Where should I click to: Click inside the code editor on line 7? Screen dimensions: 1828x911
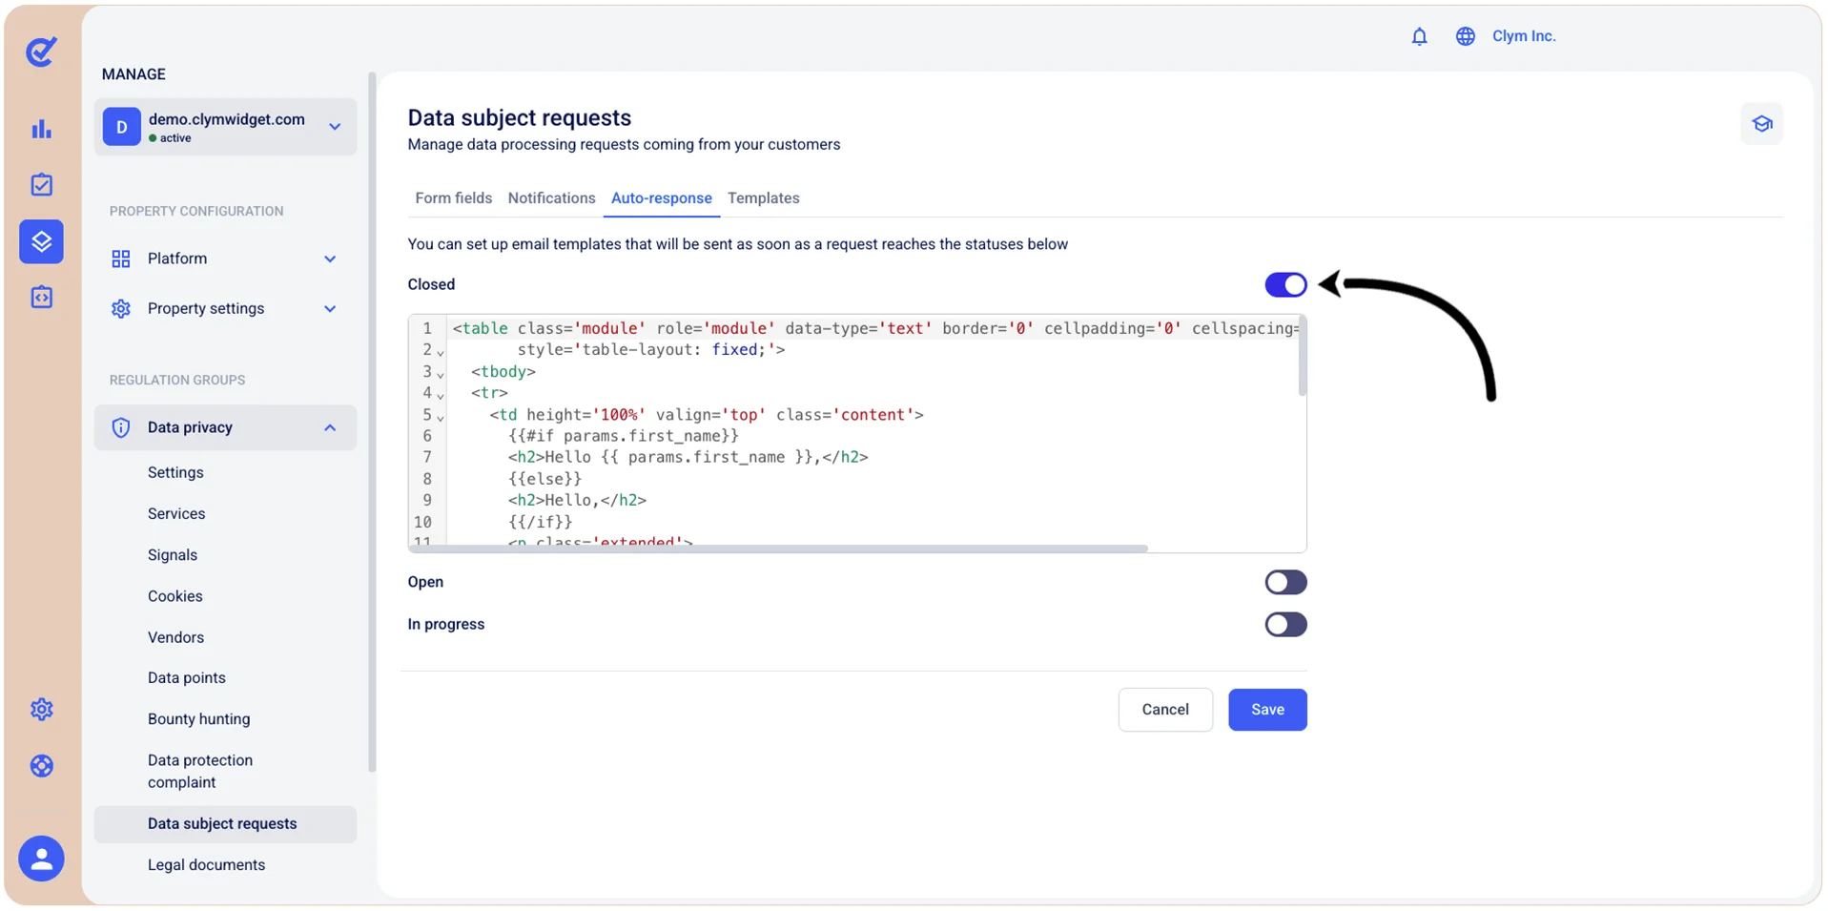875,457
